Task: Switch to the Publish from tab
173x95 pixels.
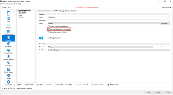Action: 49,11
